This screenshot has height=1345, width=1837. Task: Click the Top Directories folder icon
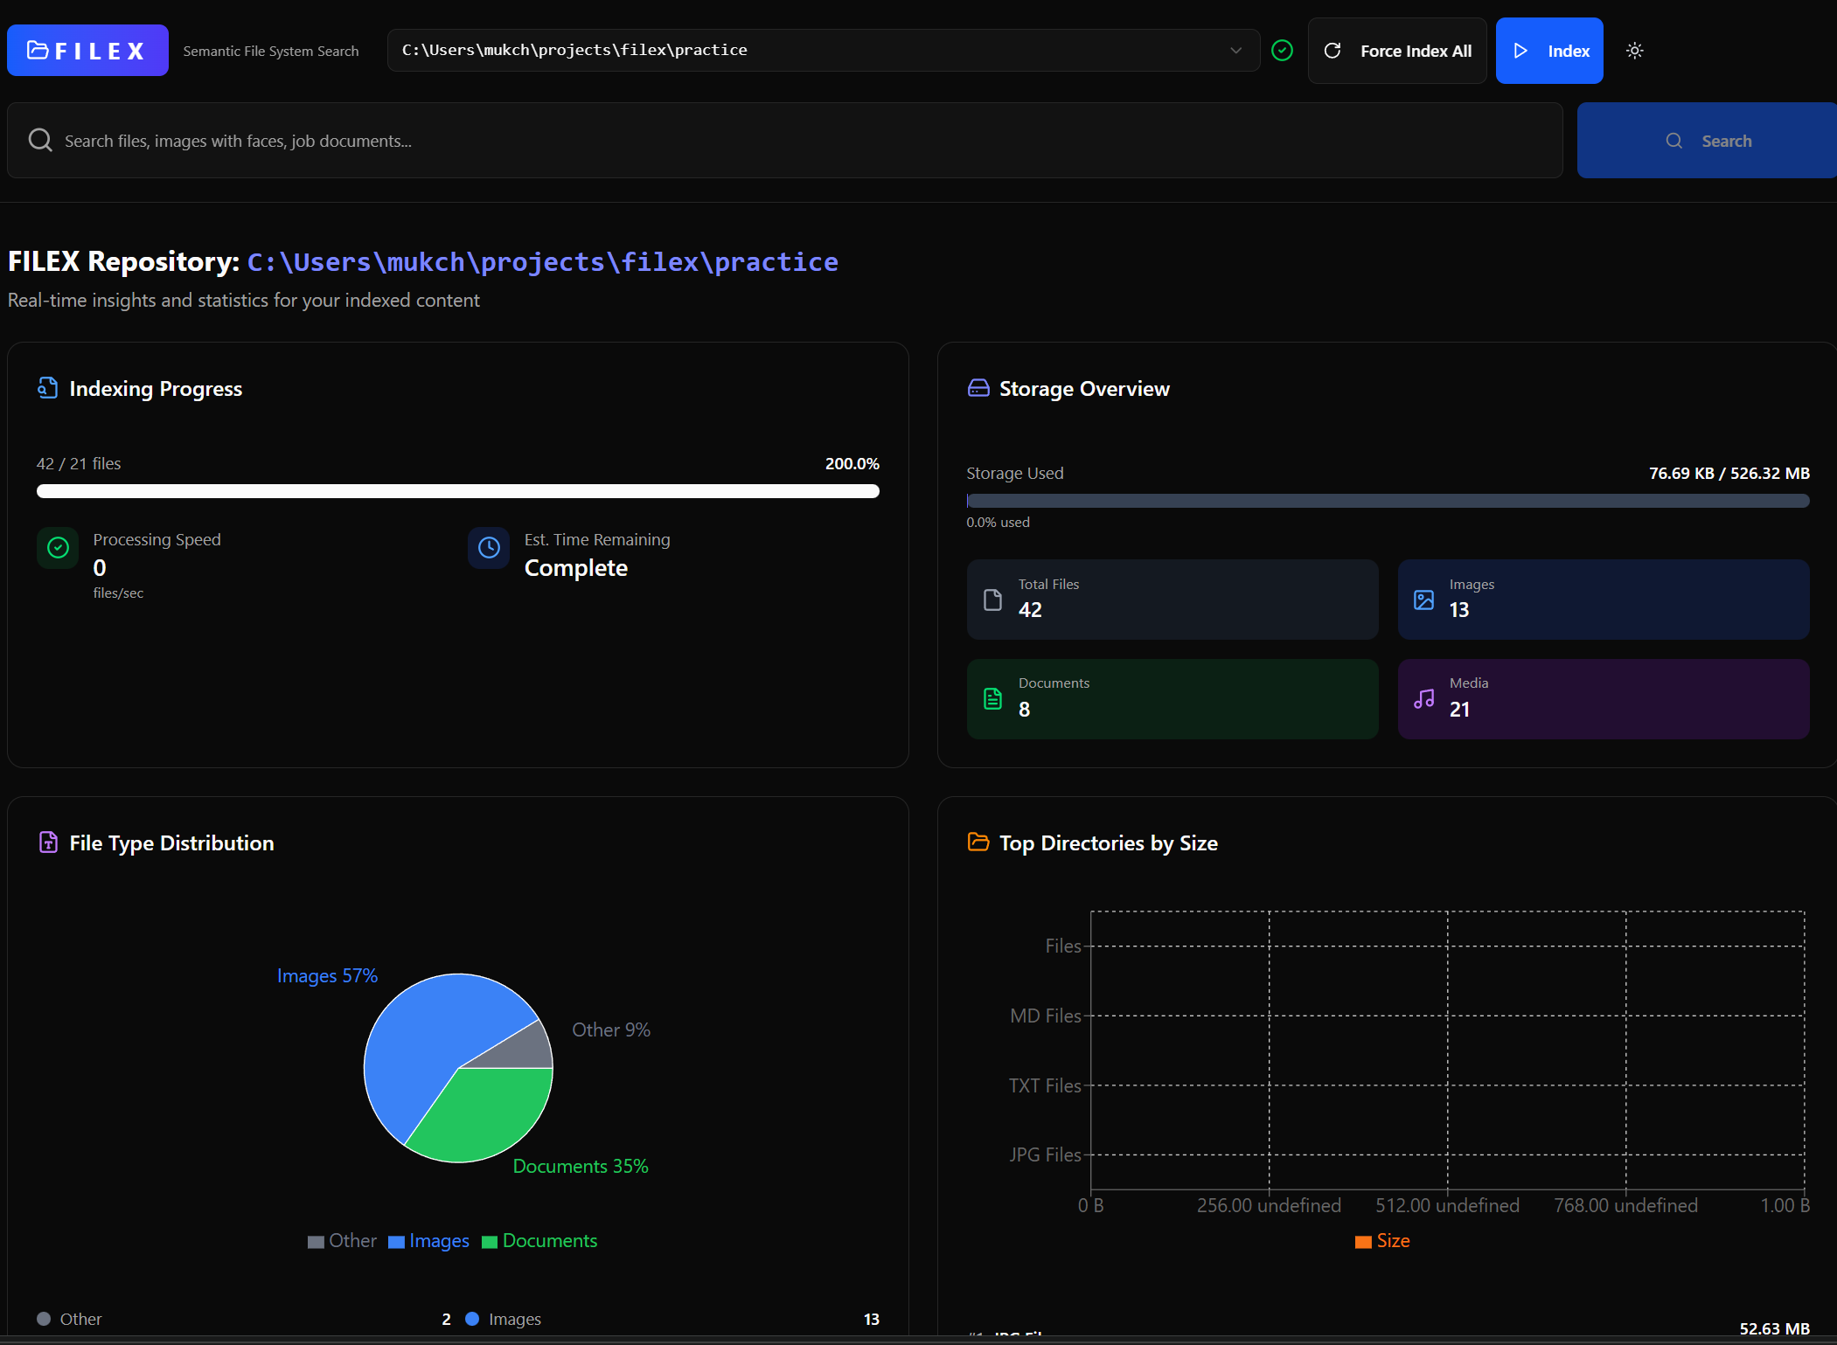pyautogui.click(x=978, y=842)
